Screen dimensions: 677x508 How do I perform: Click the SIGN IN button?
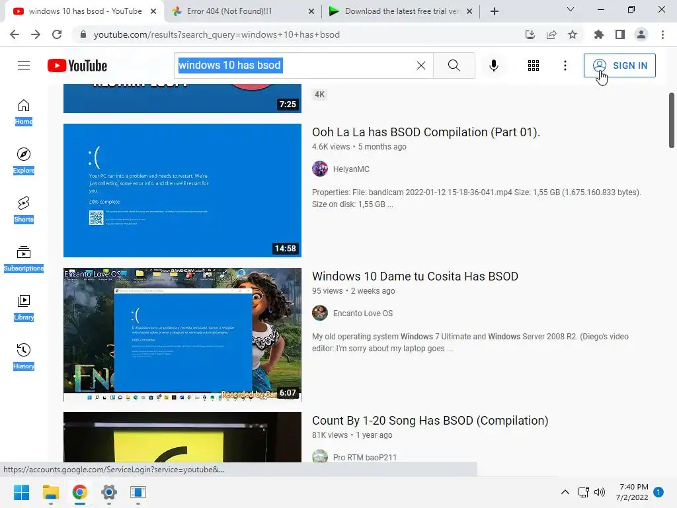[619, 65]
